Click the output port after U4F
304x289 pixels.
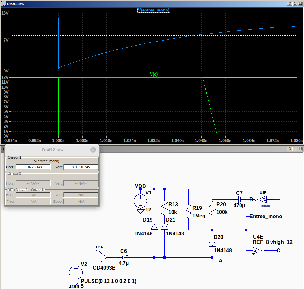(x=282, y=199)
